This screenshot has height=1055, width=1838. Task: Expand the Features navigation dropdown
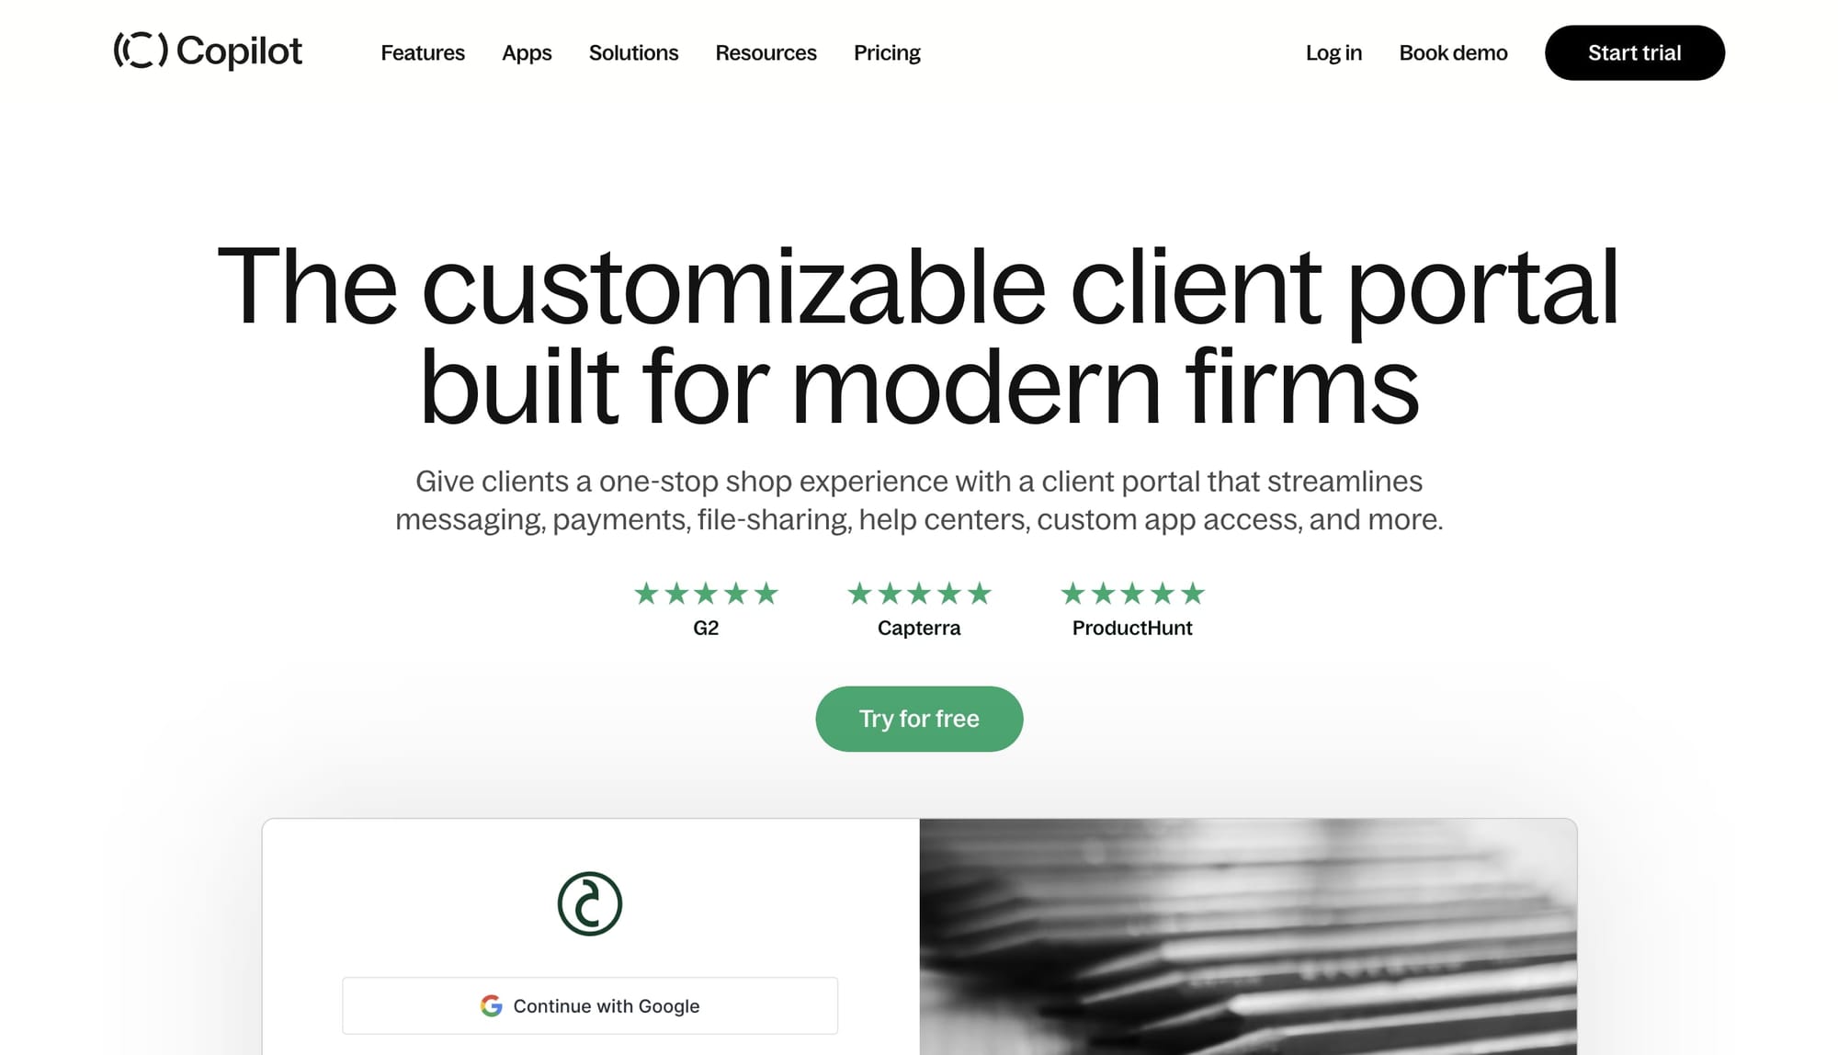[422, 51]
